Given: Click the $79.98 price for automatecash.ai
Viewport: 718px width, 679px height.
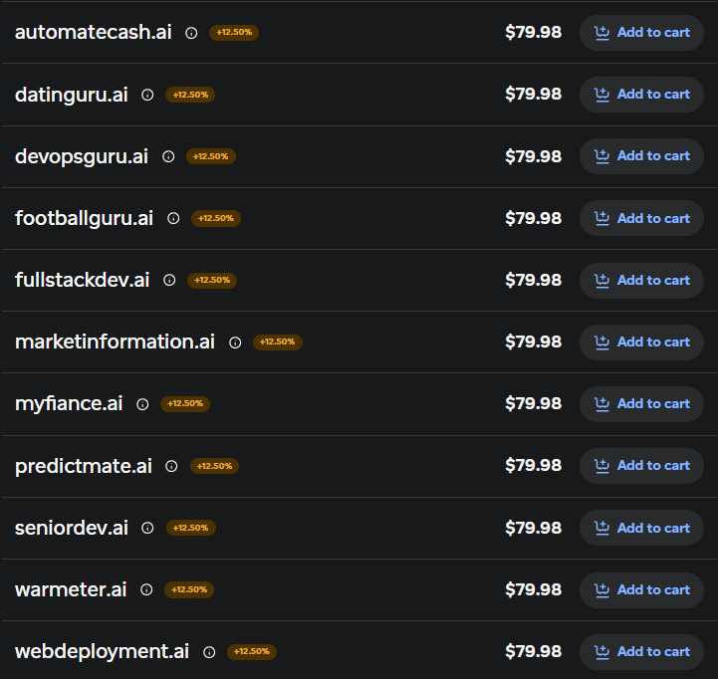Looking at the screenshot, I should pyautogui.click(x=534, y=33).
